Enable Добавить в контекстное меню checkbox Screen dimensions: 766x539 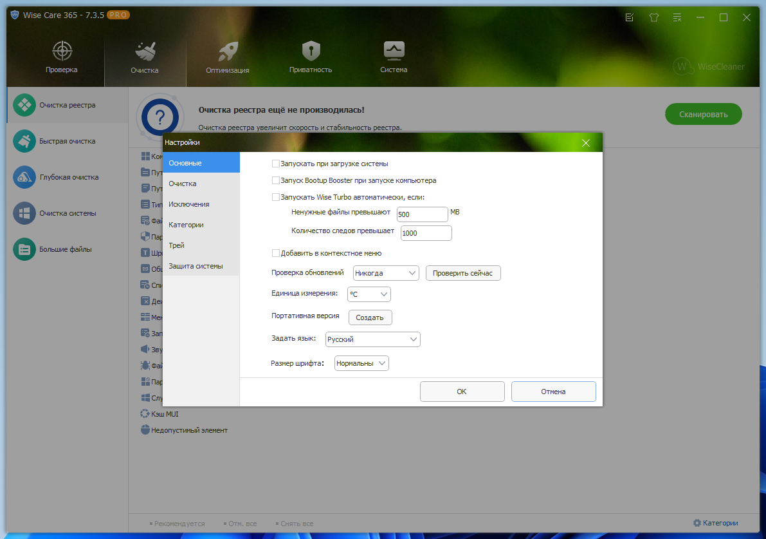[276, 253]
